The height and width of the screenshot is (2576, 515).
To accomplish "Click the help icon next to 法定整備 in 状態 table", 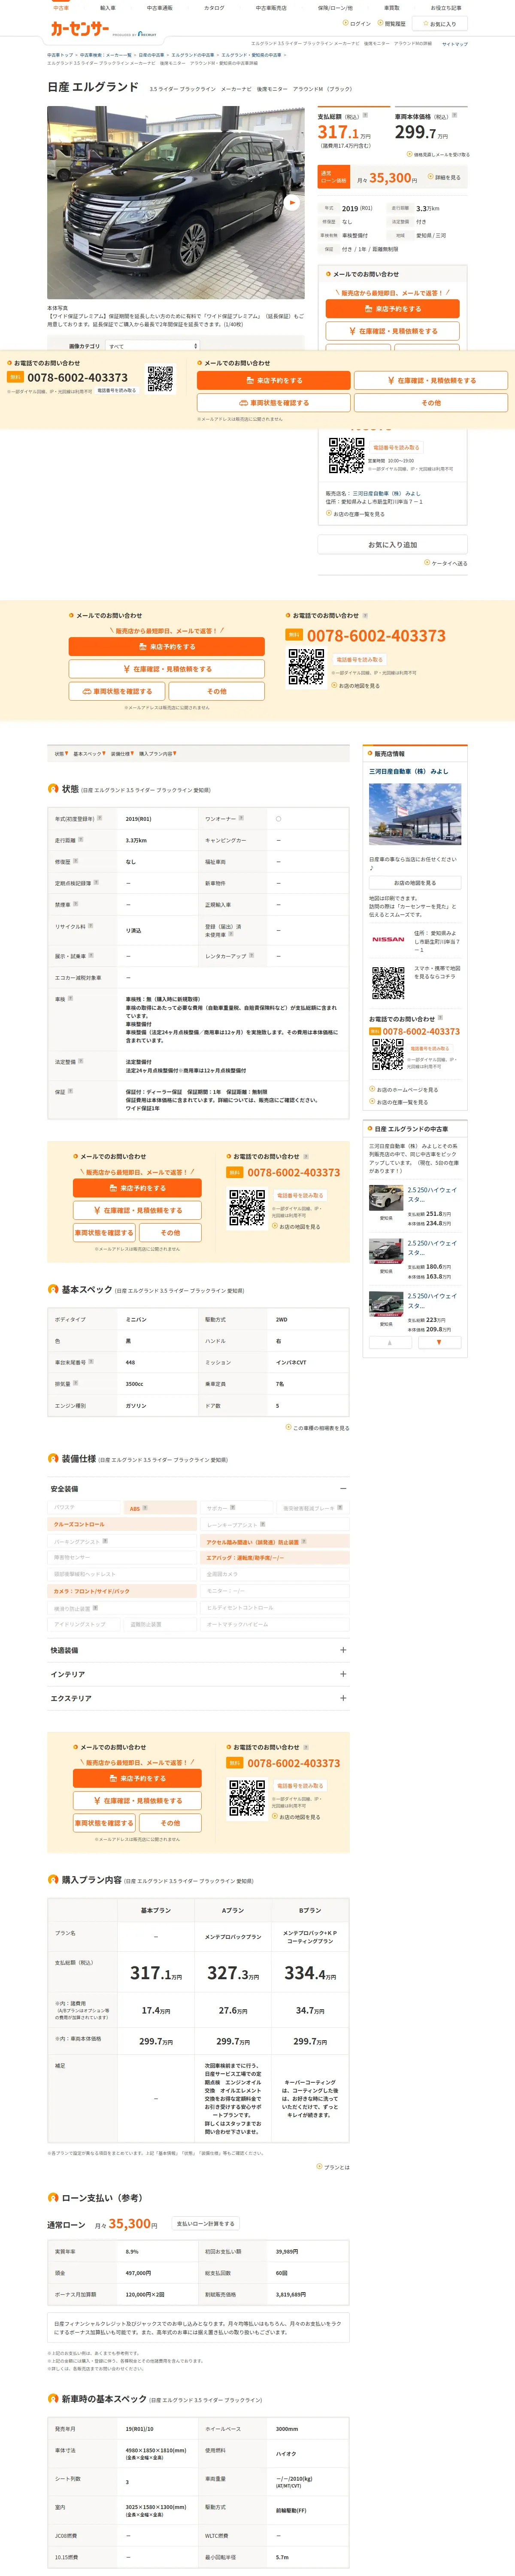I will click(x=81, y=1061).
